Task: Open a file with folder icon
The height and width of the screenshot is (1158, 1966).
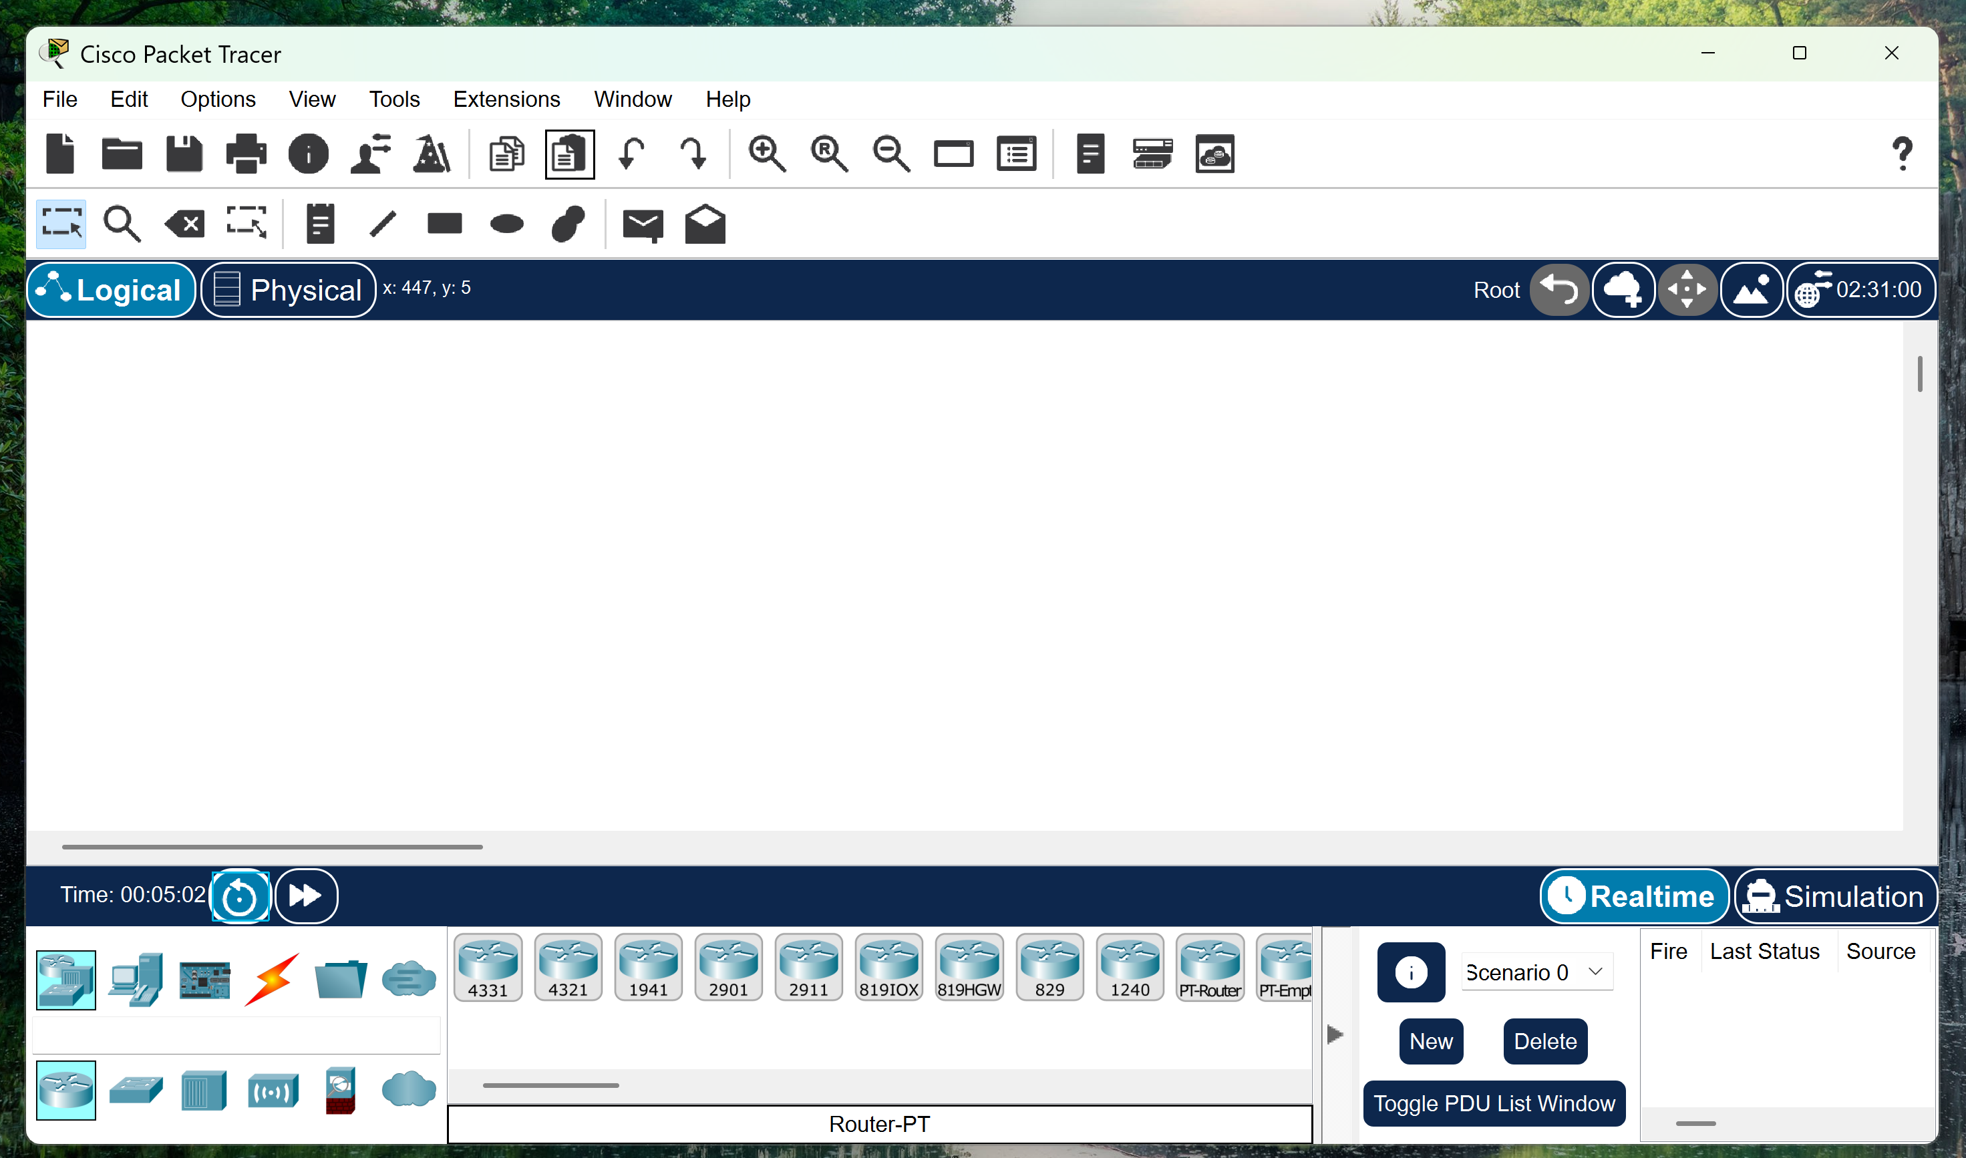Action: click(x=122, y=153)
